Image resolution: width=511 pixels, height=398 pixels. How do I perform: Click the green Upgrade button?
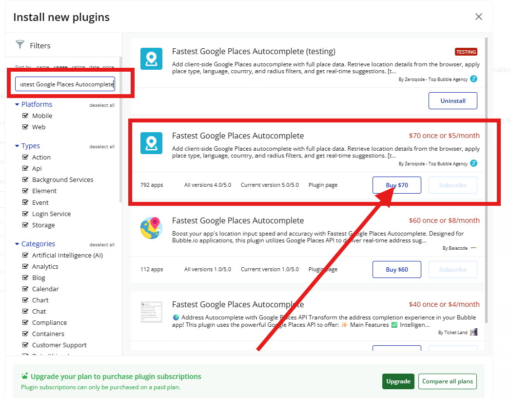point(398,381)
